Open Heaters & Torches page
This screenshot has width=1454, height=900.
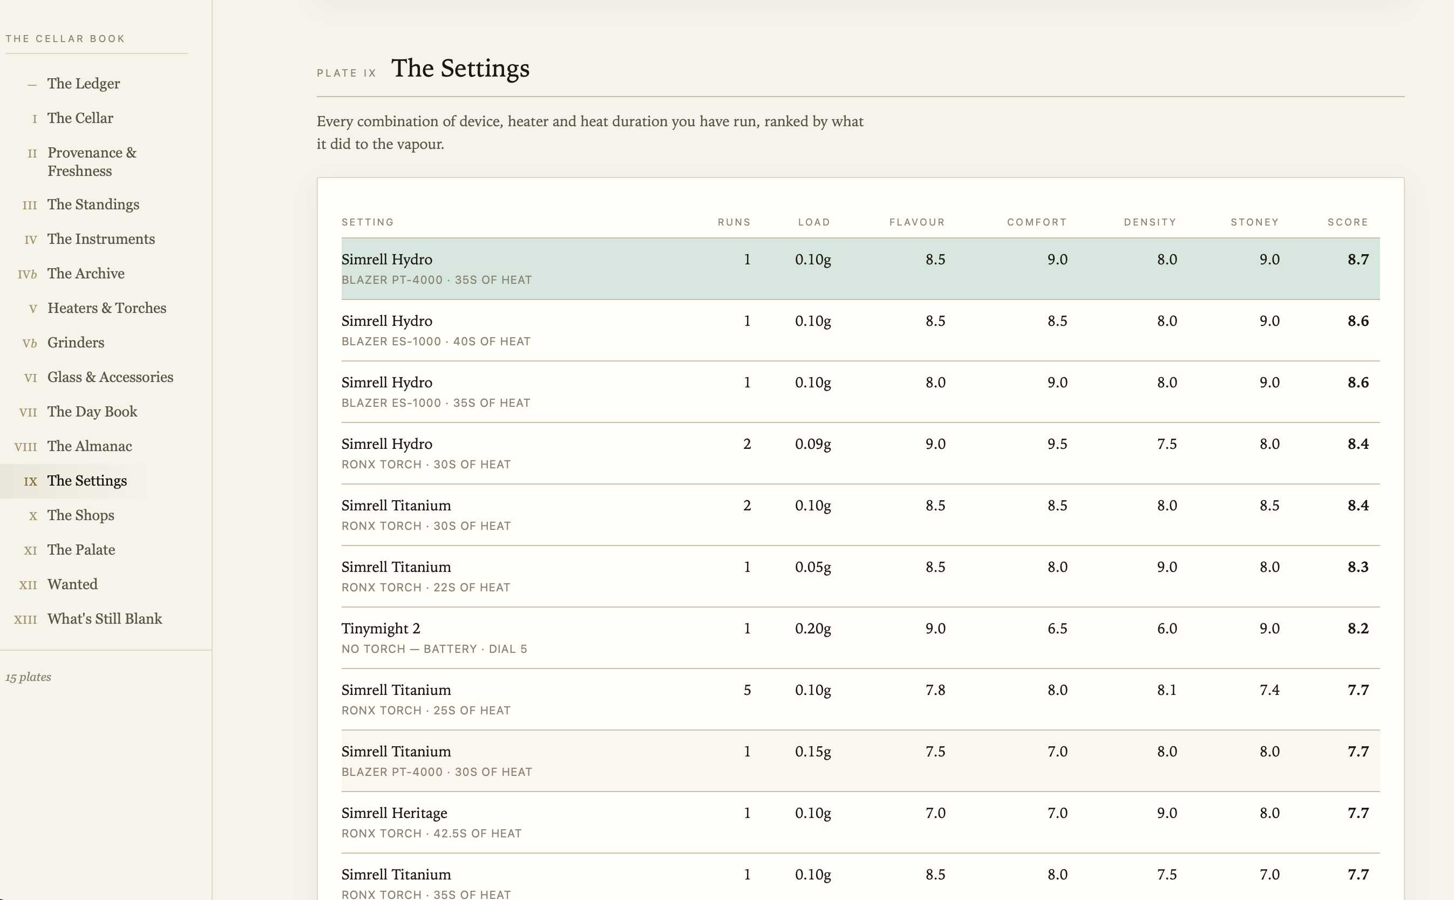pos(106,308)
